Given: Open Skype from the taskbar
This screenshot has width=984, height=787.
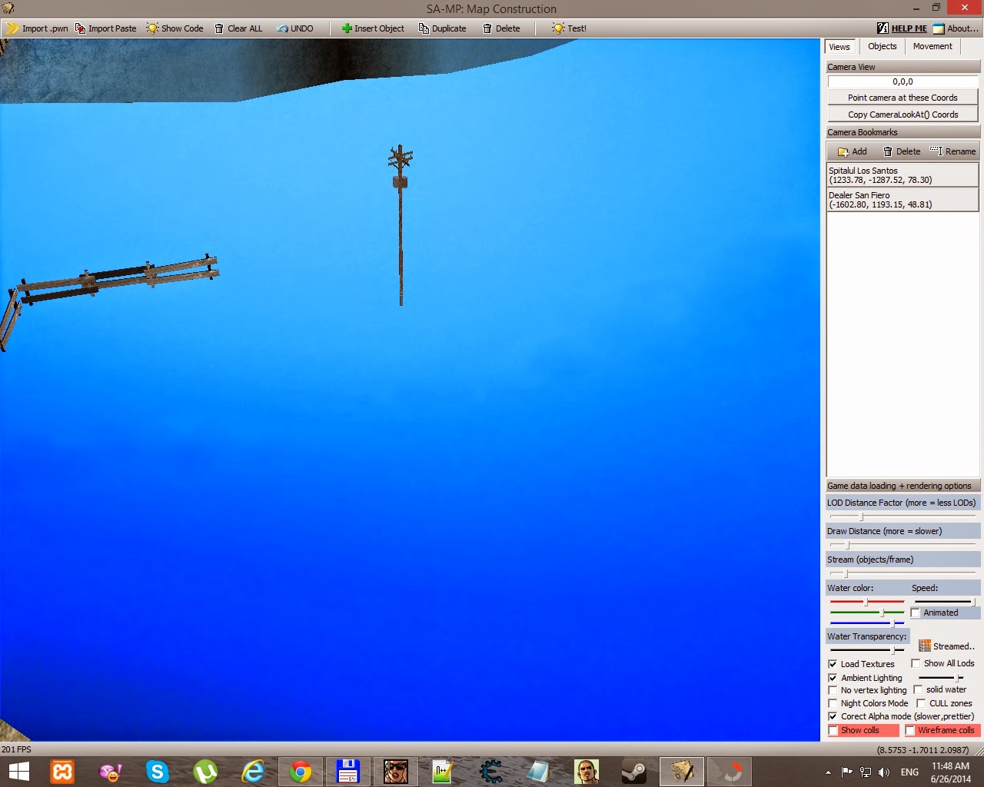Looking at the screenshot, I should point(158,772).
